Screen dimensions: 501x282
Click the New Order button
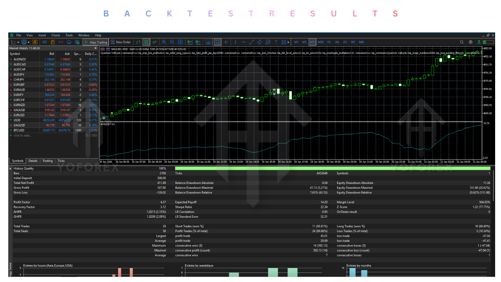(121, 42)
